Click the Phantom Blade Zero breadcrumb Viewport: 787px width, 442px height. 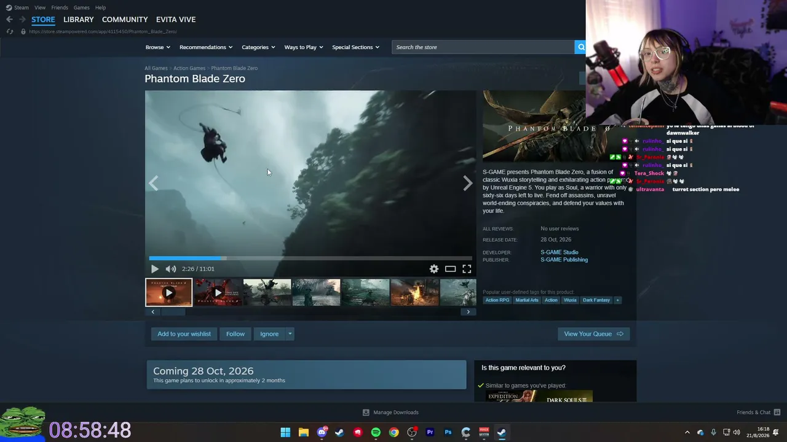[x=234, y=68]
